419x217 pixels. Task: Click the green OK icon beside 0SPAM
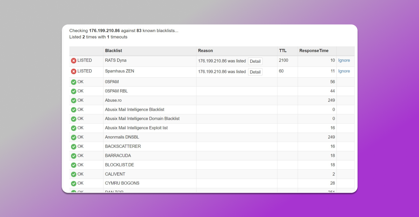(x=74, y=82)
